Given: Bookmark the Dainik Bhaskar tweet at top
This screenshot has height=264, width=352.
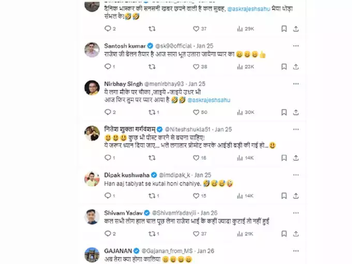Looking at the screenshot, I should click(284, 29).
